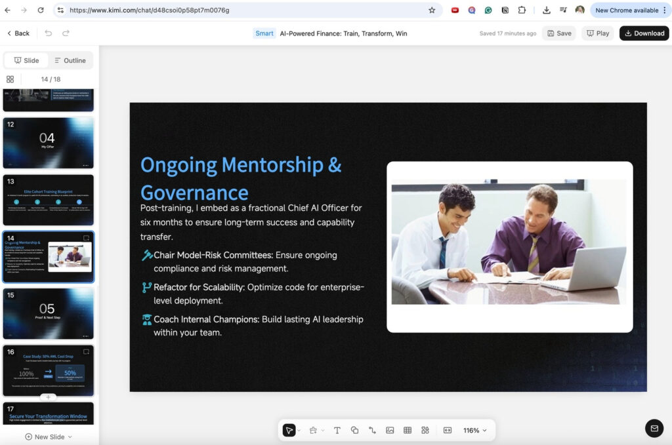This screenshot has height=445, width=672.
Task: Expand the zoom level 116% dropdown
Action: coord(474,430)
